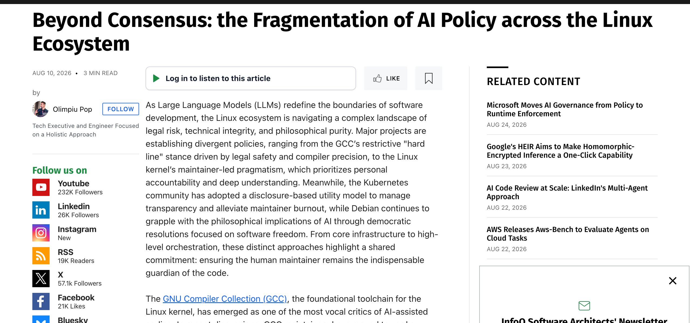690x323 pixels.
Task: Click the LIKE button label
Action: tap(393, 78)
